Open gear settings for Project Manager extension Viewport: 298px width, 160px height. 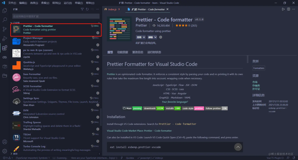[x=98, y=45]
